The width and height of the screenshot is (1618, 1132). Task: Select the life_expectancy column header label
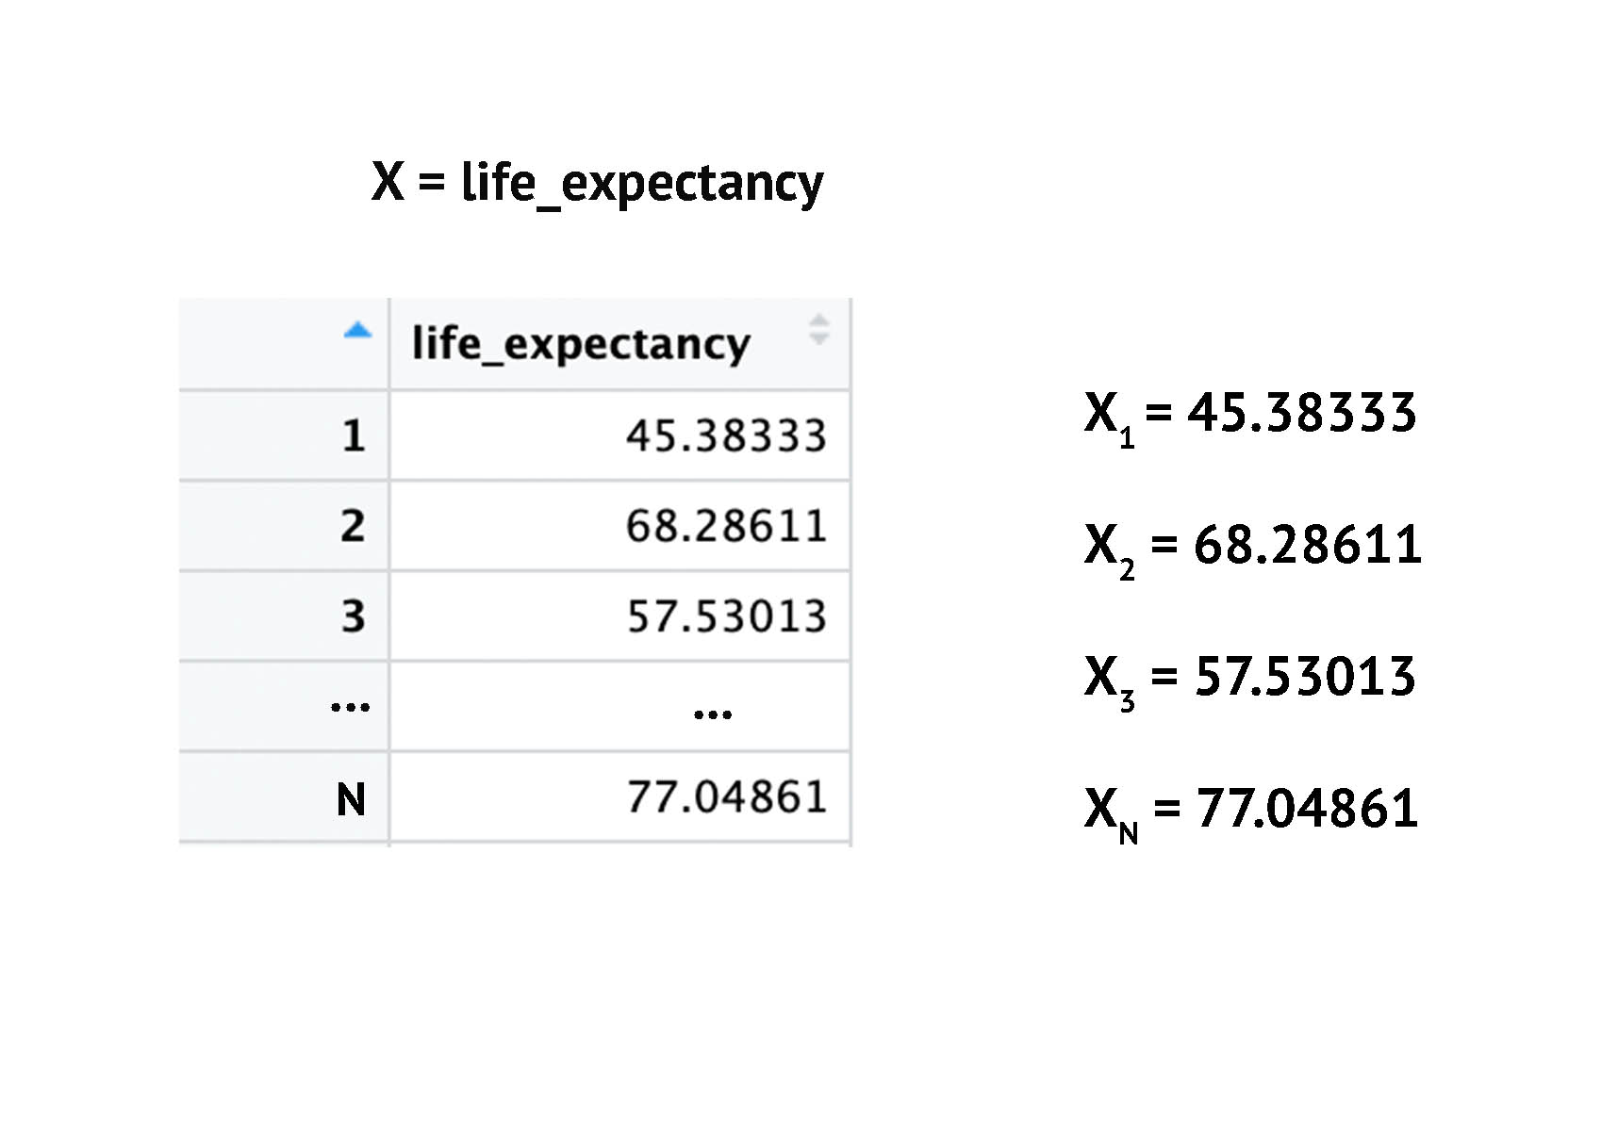point(581,344)
